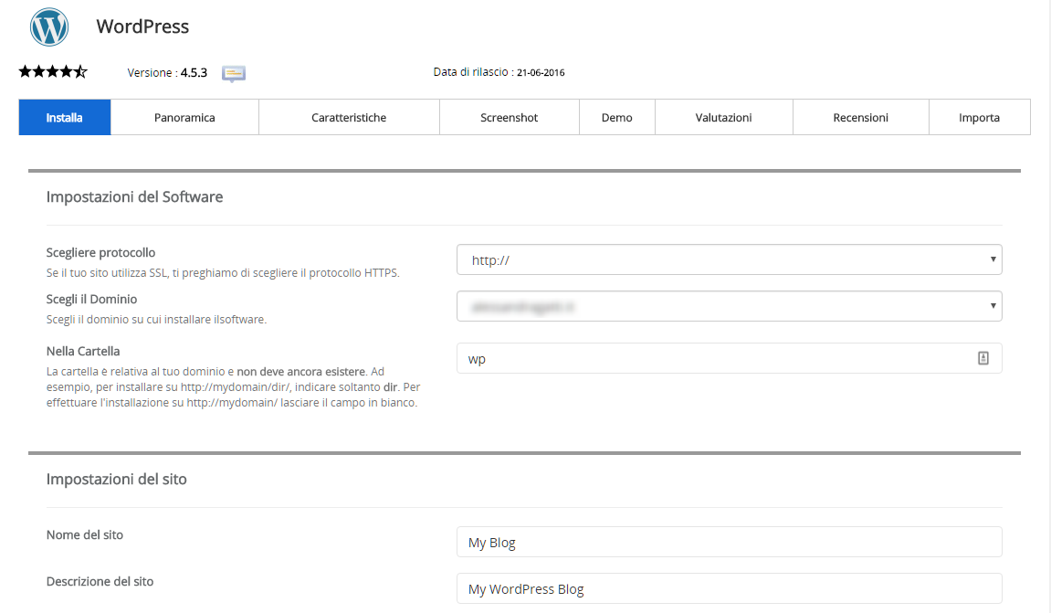The height and width of the screenshot is (613, 1051).
Task: Open the Valutazioni tab
Action: pos(723,117)
